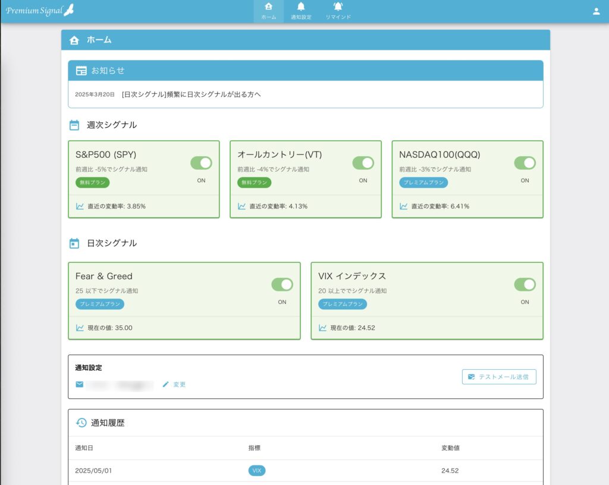Image resolution: width=609 pixels, height=485 pixels.
Task: Click 25 以下でシグナル通知 text
Action: tap(107, 291)
